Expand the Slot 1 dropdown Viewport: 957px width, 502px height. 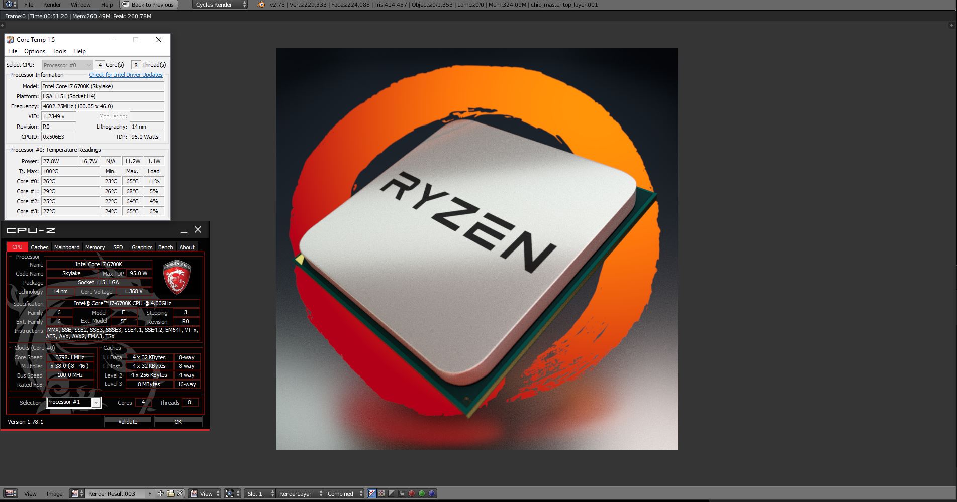click(259, 493)
